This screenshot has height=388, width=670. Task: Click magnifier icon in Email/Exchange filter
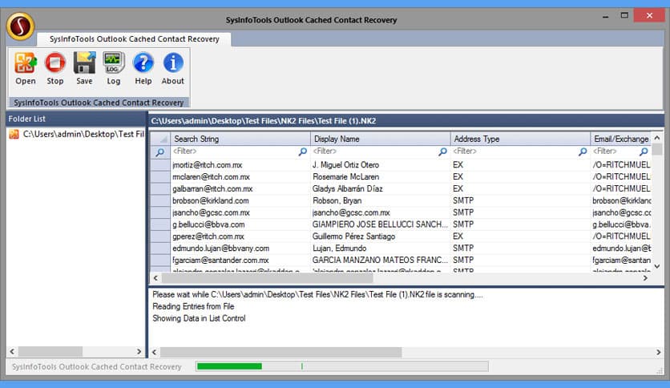click(x=644, y=152)
